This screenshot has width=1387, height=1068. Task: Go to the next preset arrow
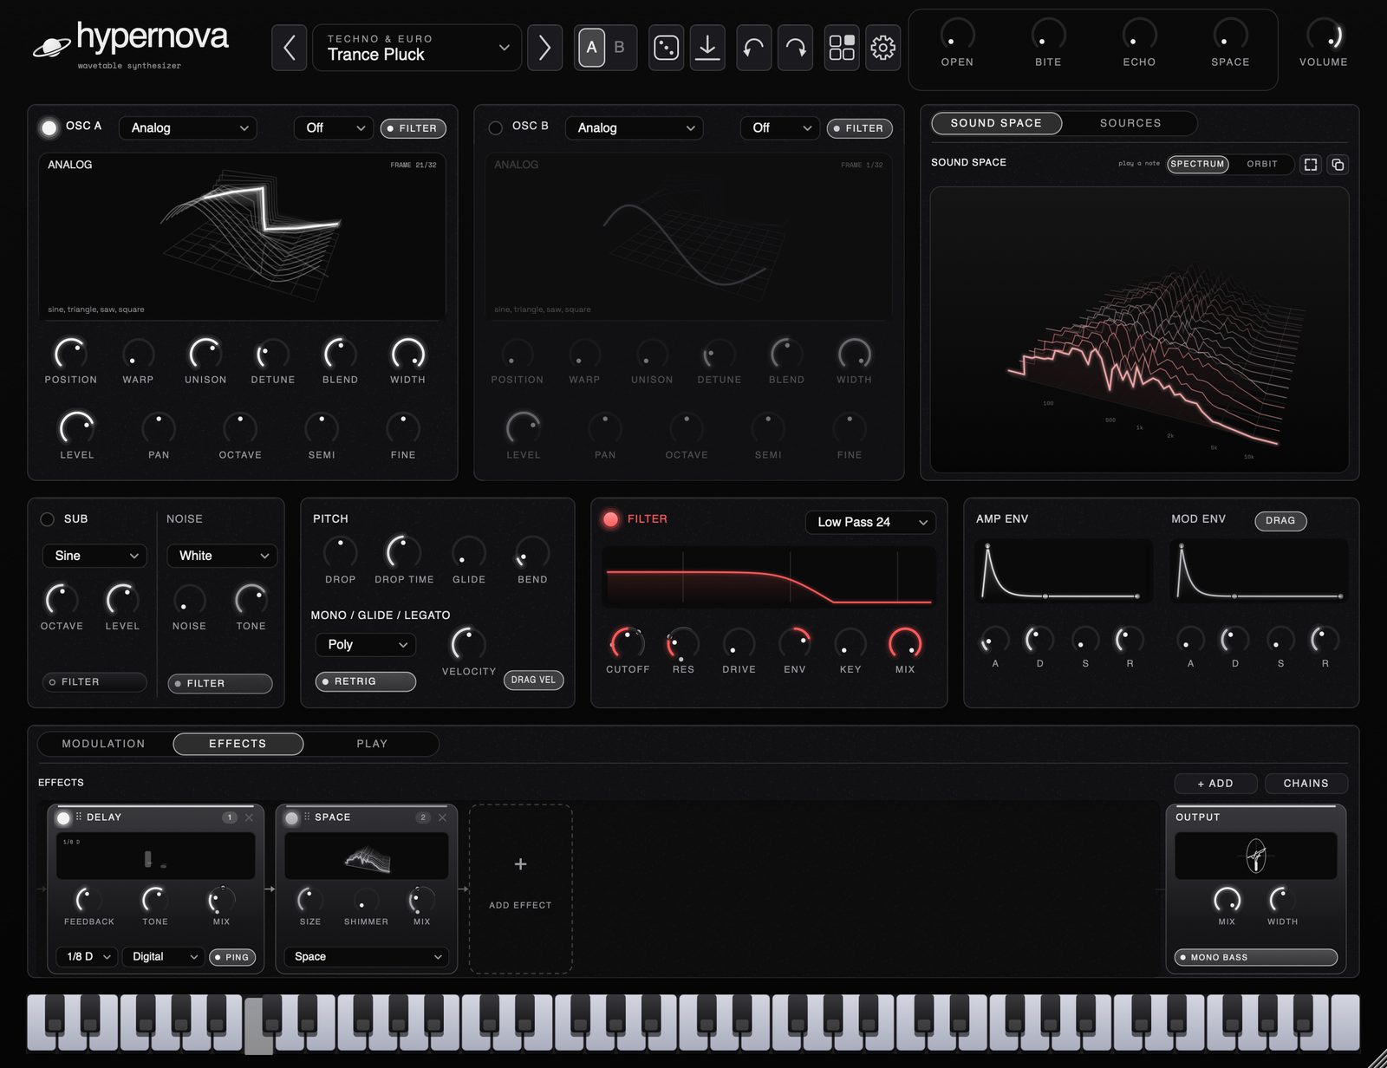click(x=544, y=48)
